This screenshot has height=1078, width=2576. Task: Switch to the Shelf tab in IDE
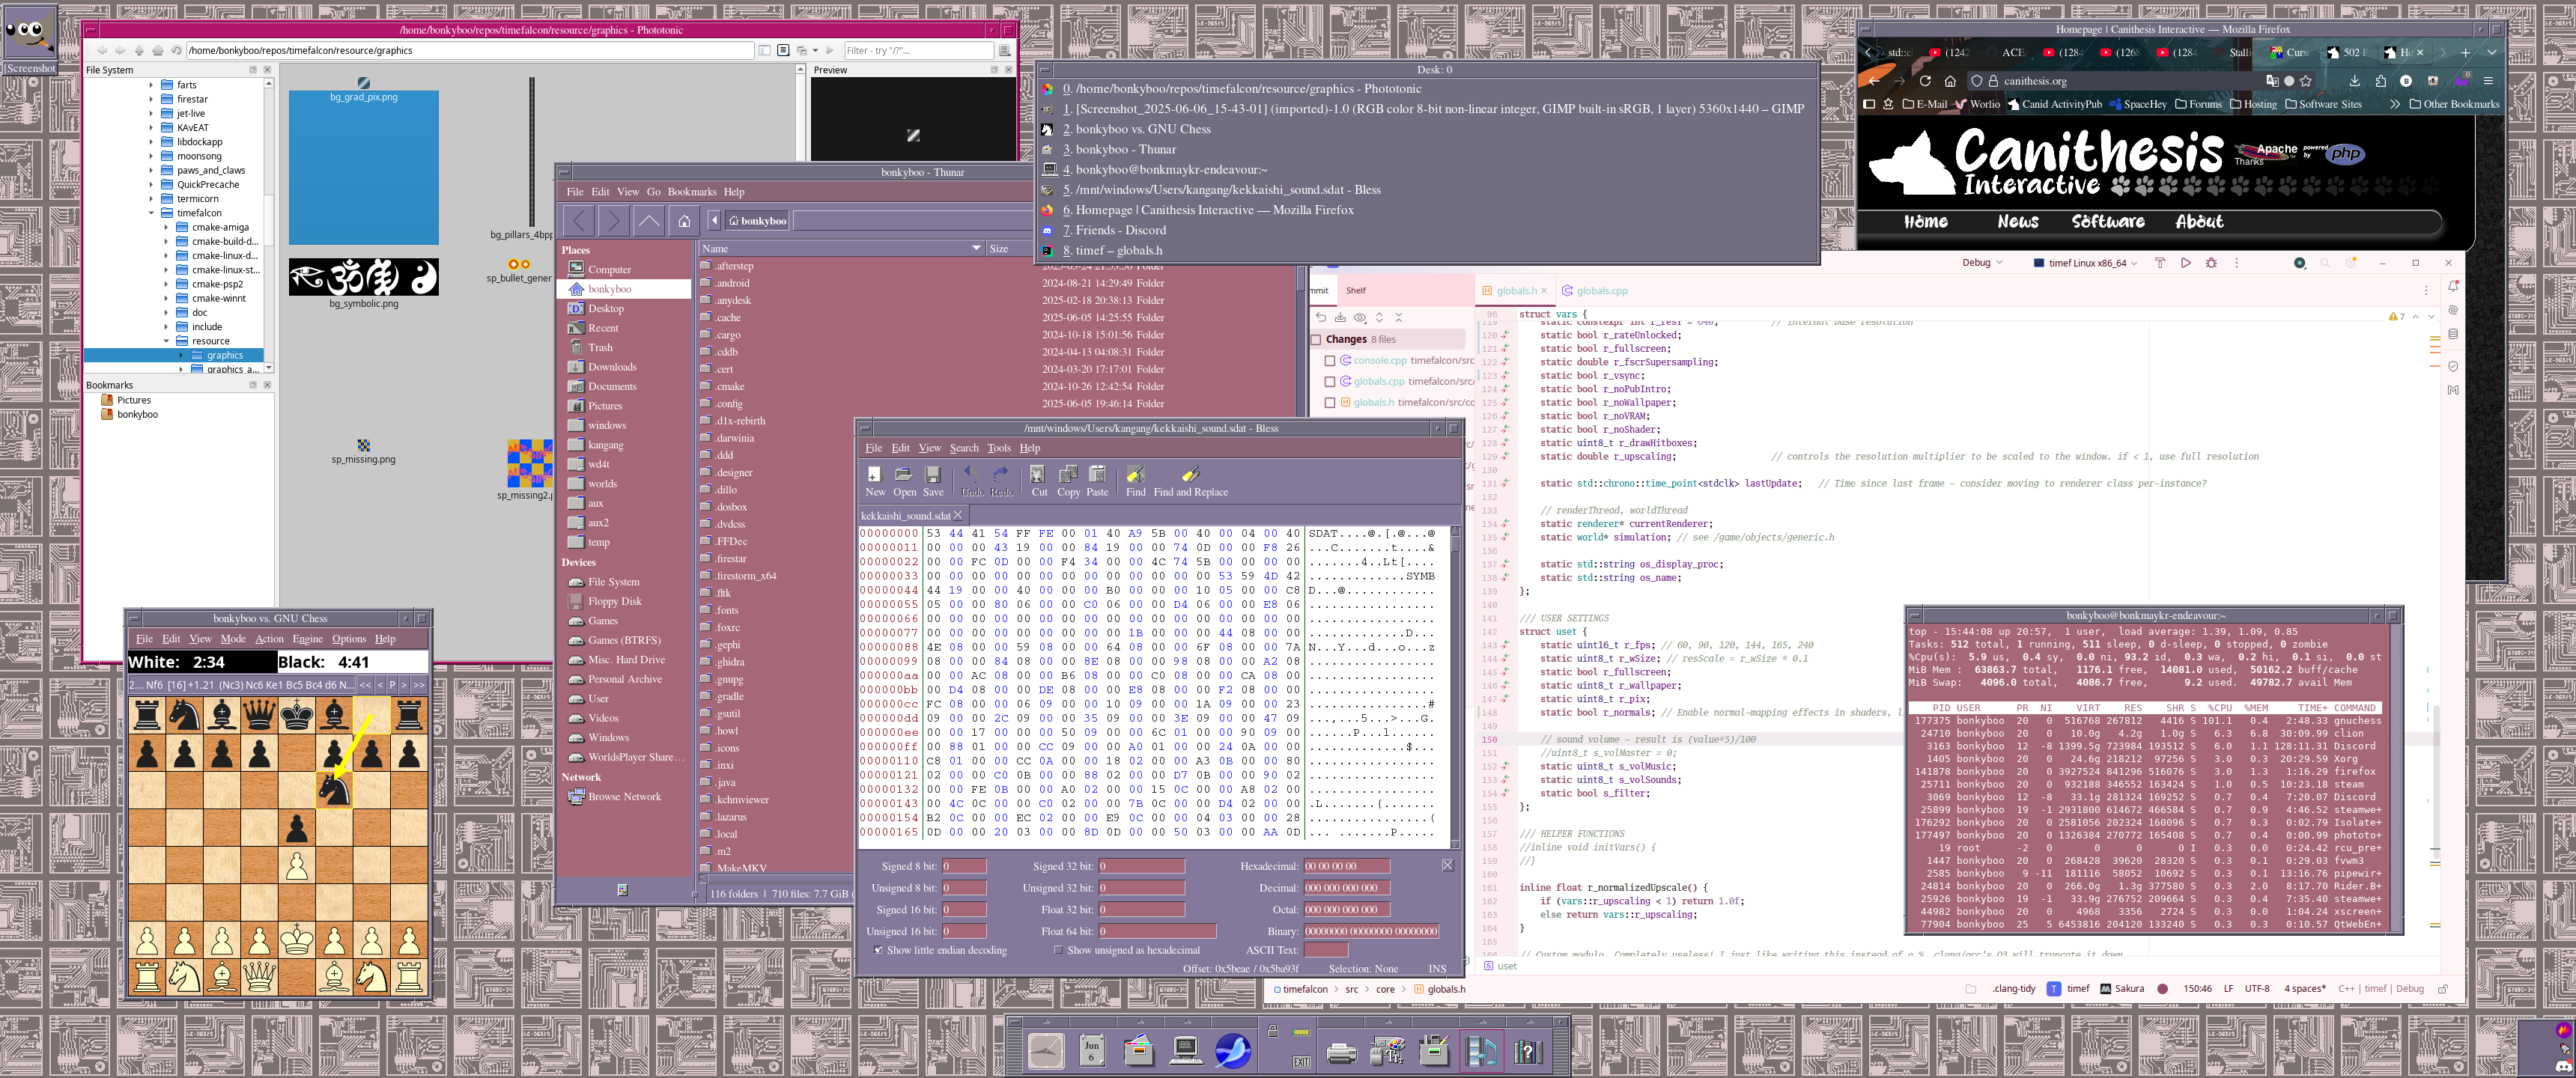(1355, 291)
